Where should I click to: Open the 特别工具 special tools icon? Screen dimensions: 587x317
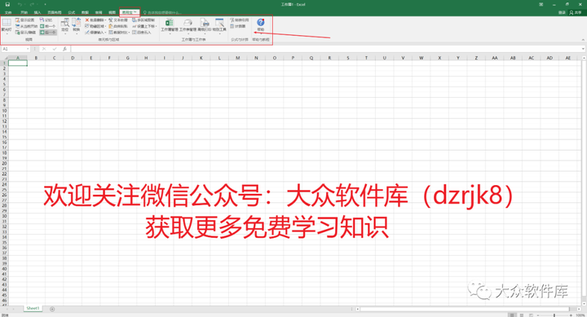click(x=219, y=25)
